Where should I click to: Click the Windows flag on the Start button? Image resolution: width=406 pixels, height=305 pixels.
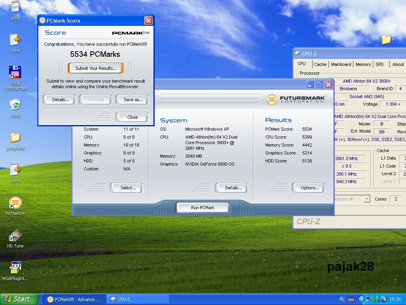point(8,299)
